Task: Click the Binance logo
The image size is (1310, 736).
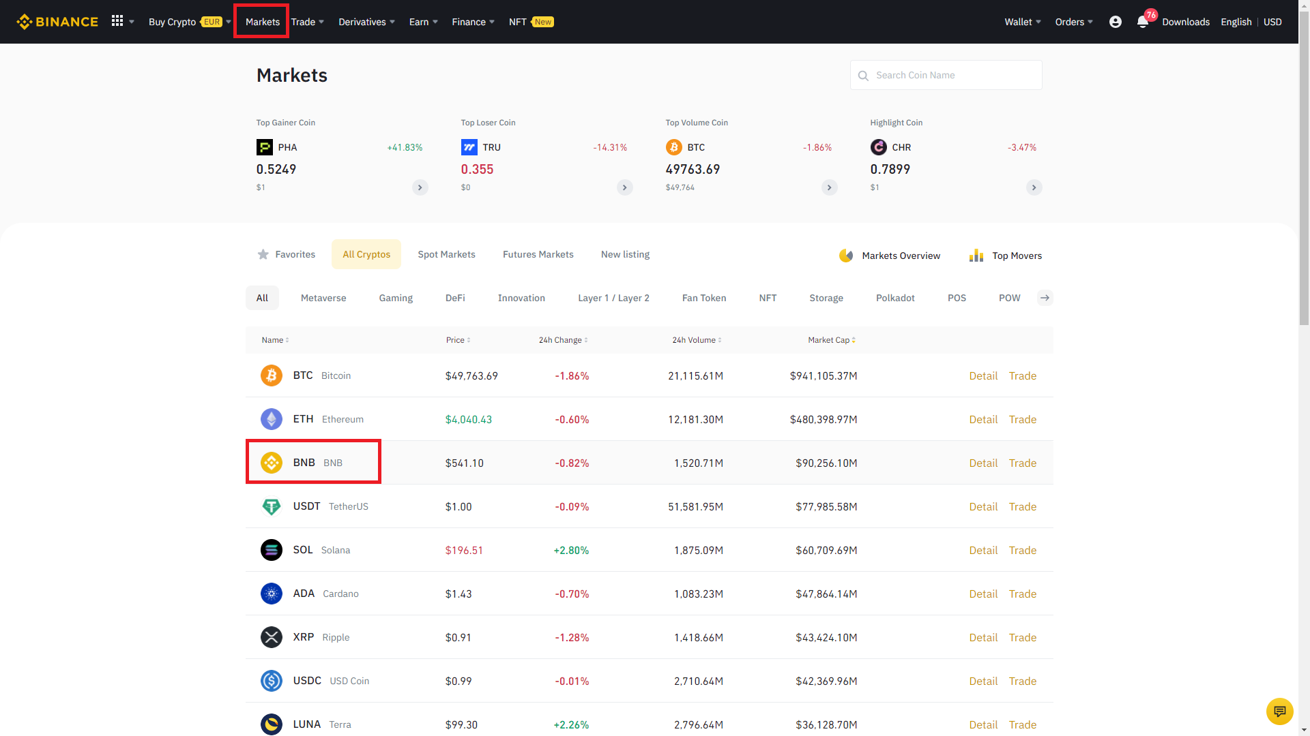Action: 57,22
